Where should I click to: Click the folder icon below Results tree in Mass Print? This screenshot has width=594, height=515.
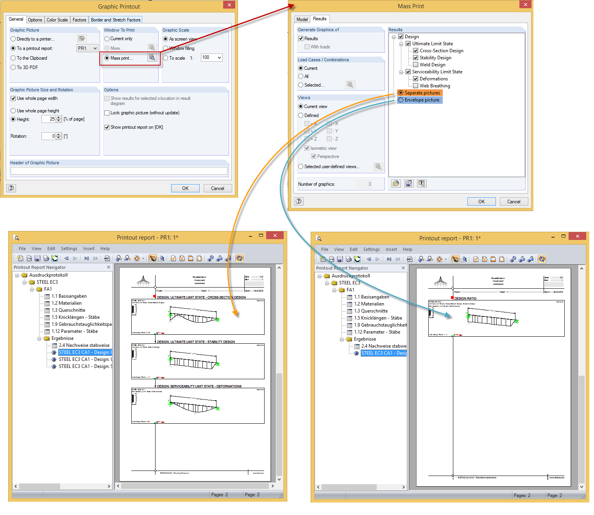396,183
